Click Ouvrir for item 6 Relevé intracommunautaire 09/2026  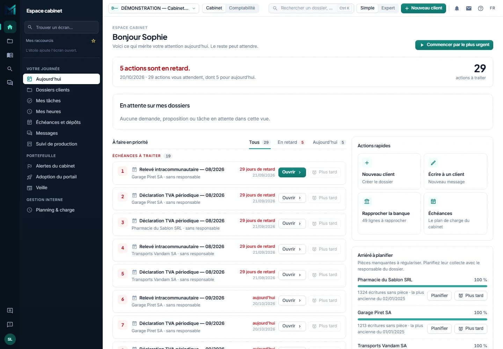(292, 300)
